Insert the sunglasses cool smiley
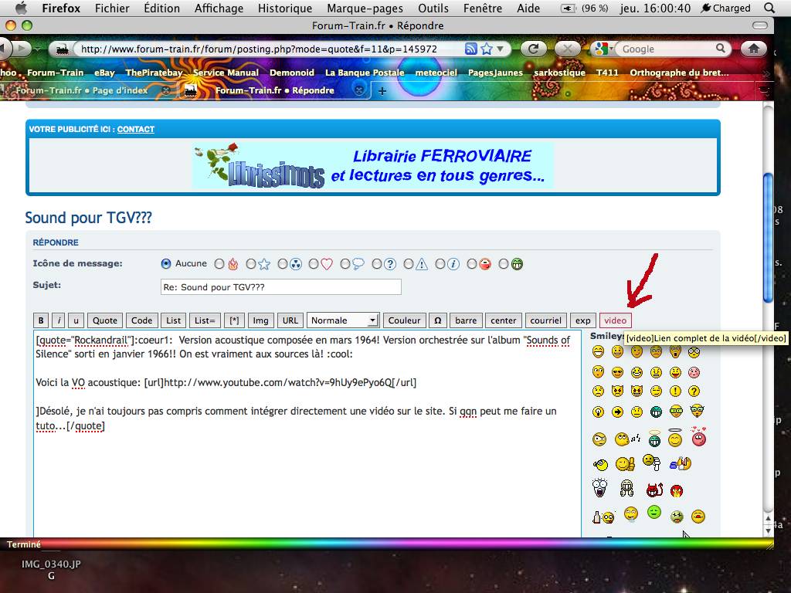The image size is (791, 593). point(617,372)
